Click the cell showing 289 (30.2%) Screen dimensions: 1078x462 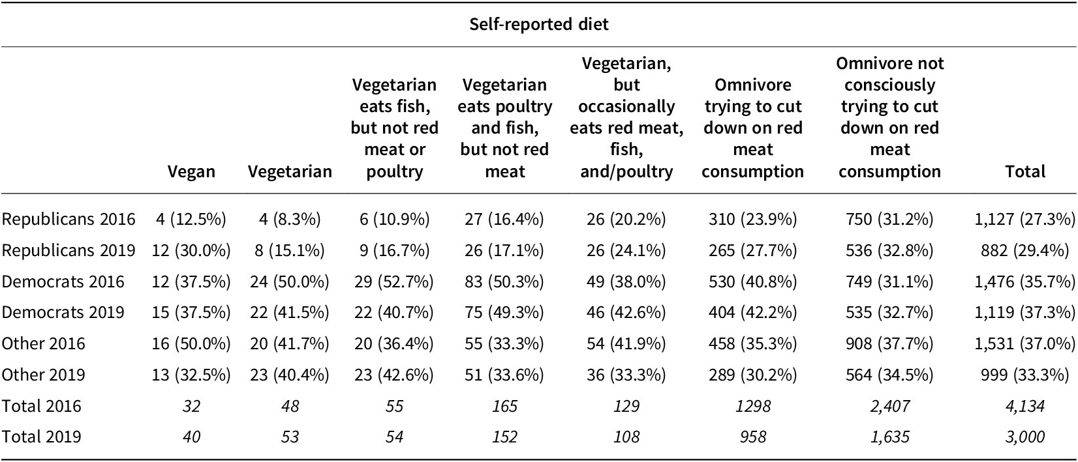point(752,375)
